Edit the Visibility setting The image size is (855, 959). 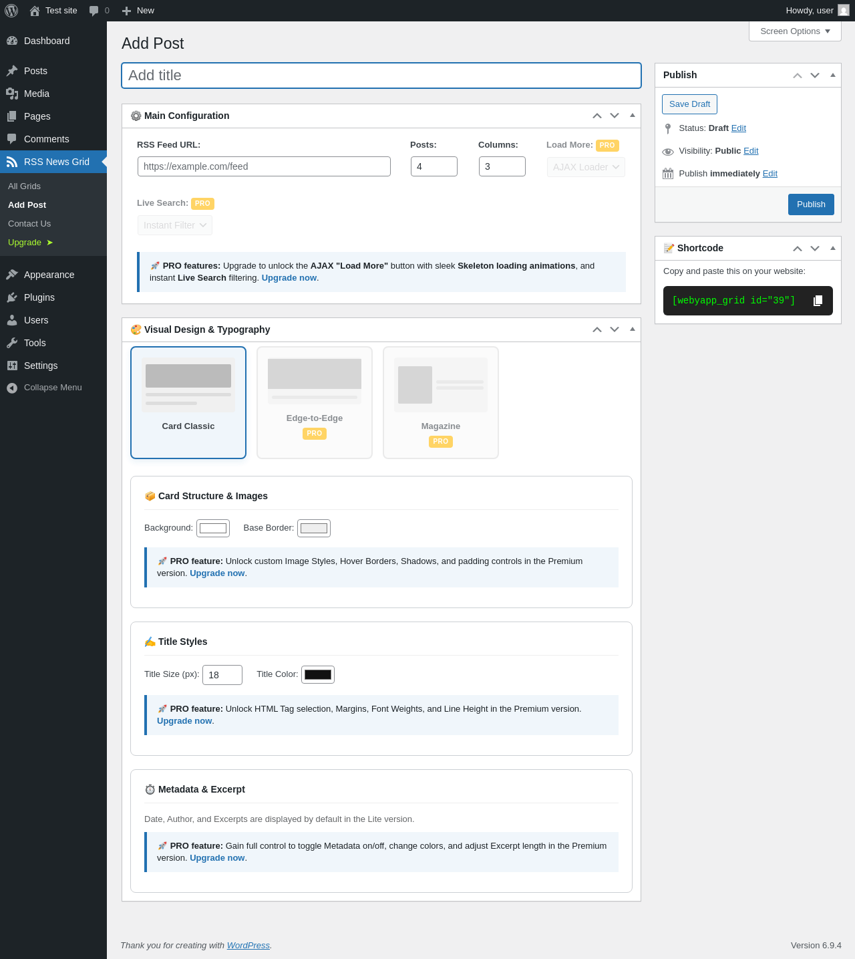[x=751, y=151]
